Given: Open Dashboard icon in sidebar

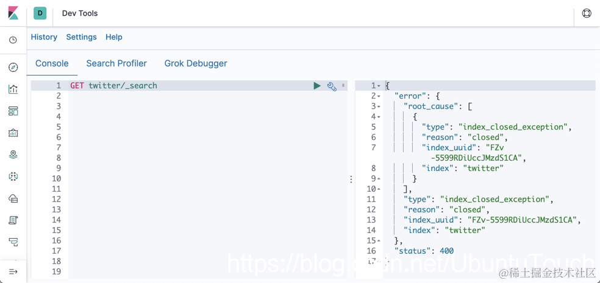Looking at the screenshot, I should click(x=13, y=111).
